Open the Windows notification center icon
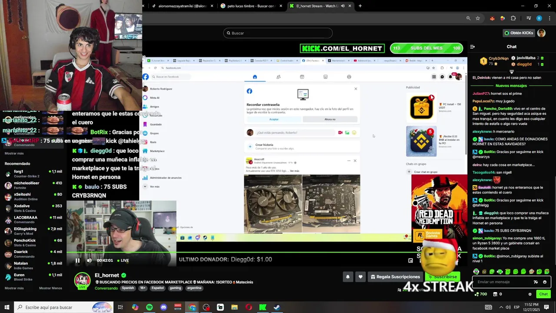The image size is (556, 313). (547, 307)
